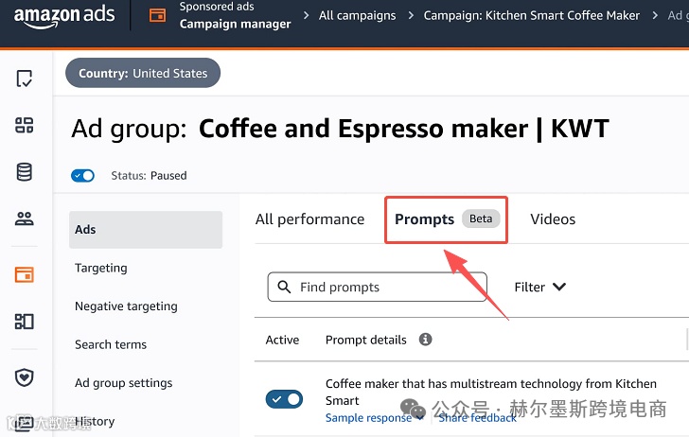Open Targeting in the left menu
The height and width of the screenshot is (437, 689).
click(101, 268)
